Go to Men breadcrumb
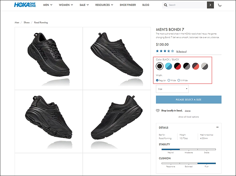Screen dimensions: 236x176 pos(17,22)
